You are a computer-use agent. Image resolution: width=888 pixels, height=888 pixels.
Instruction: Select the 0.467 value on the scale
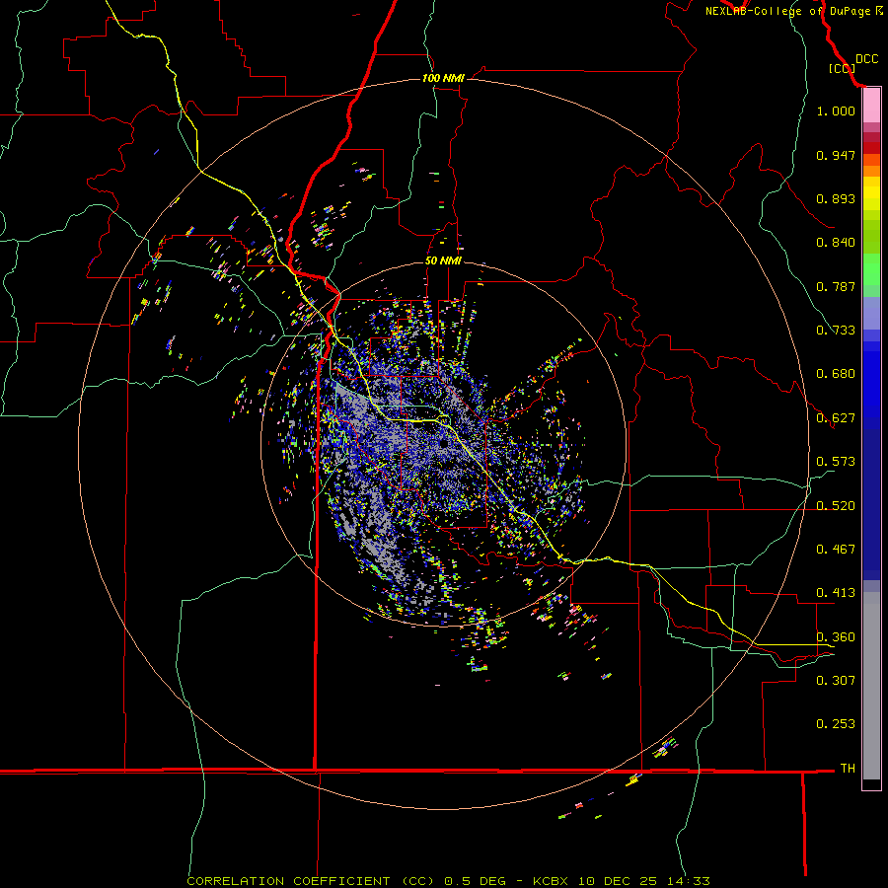point(836,550)
